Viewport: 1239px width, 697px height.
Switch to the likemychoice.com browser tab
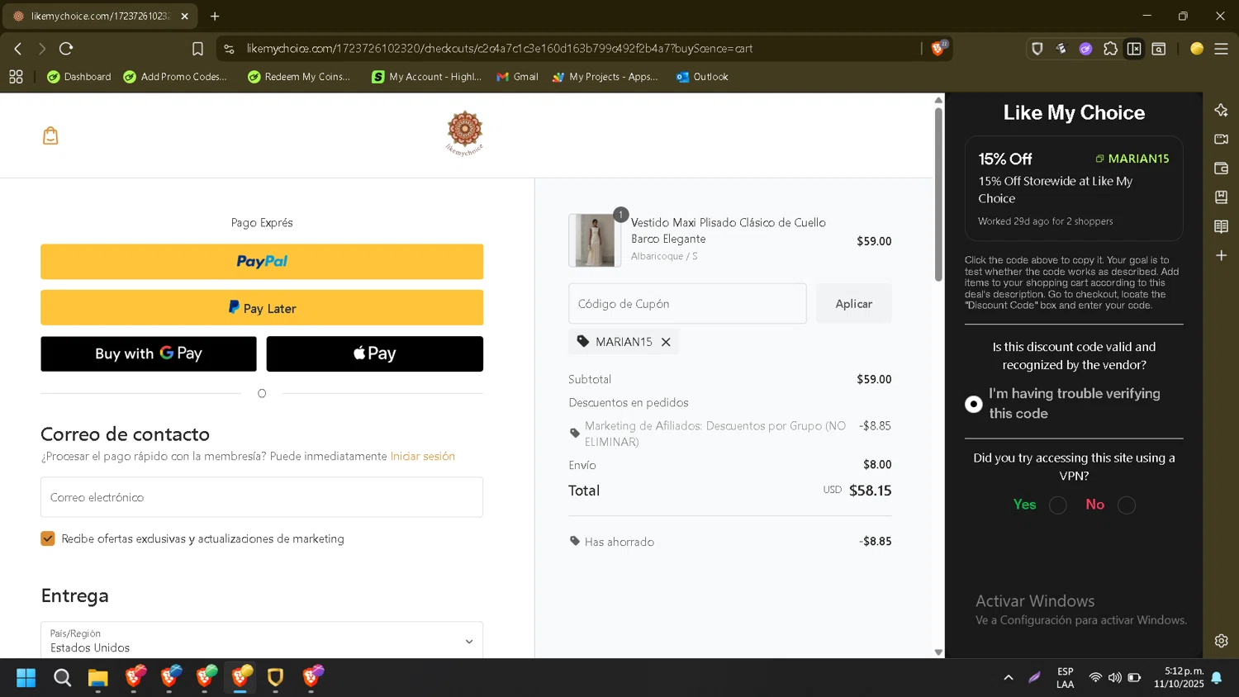pyautogui.click(x=99, y=16)
